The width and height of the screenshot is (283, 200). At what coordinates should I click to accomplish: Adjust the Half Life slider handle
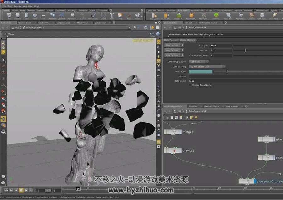[245, 50]
